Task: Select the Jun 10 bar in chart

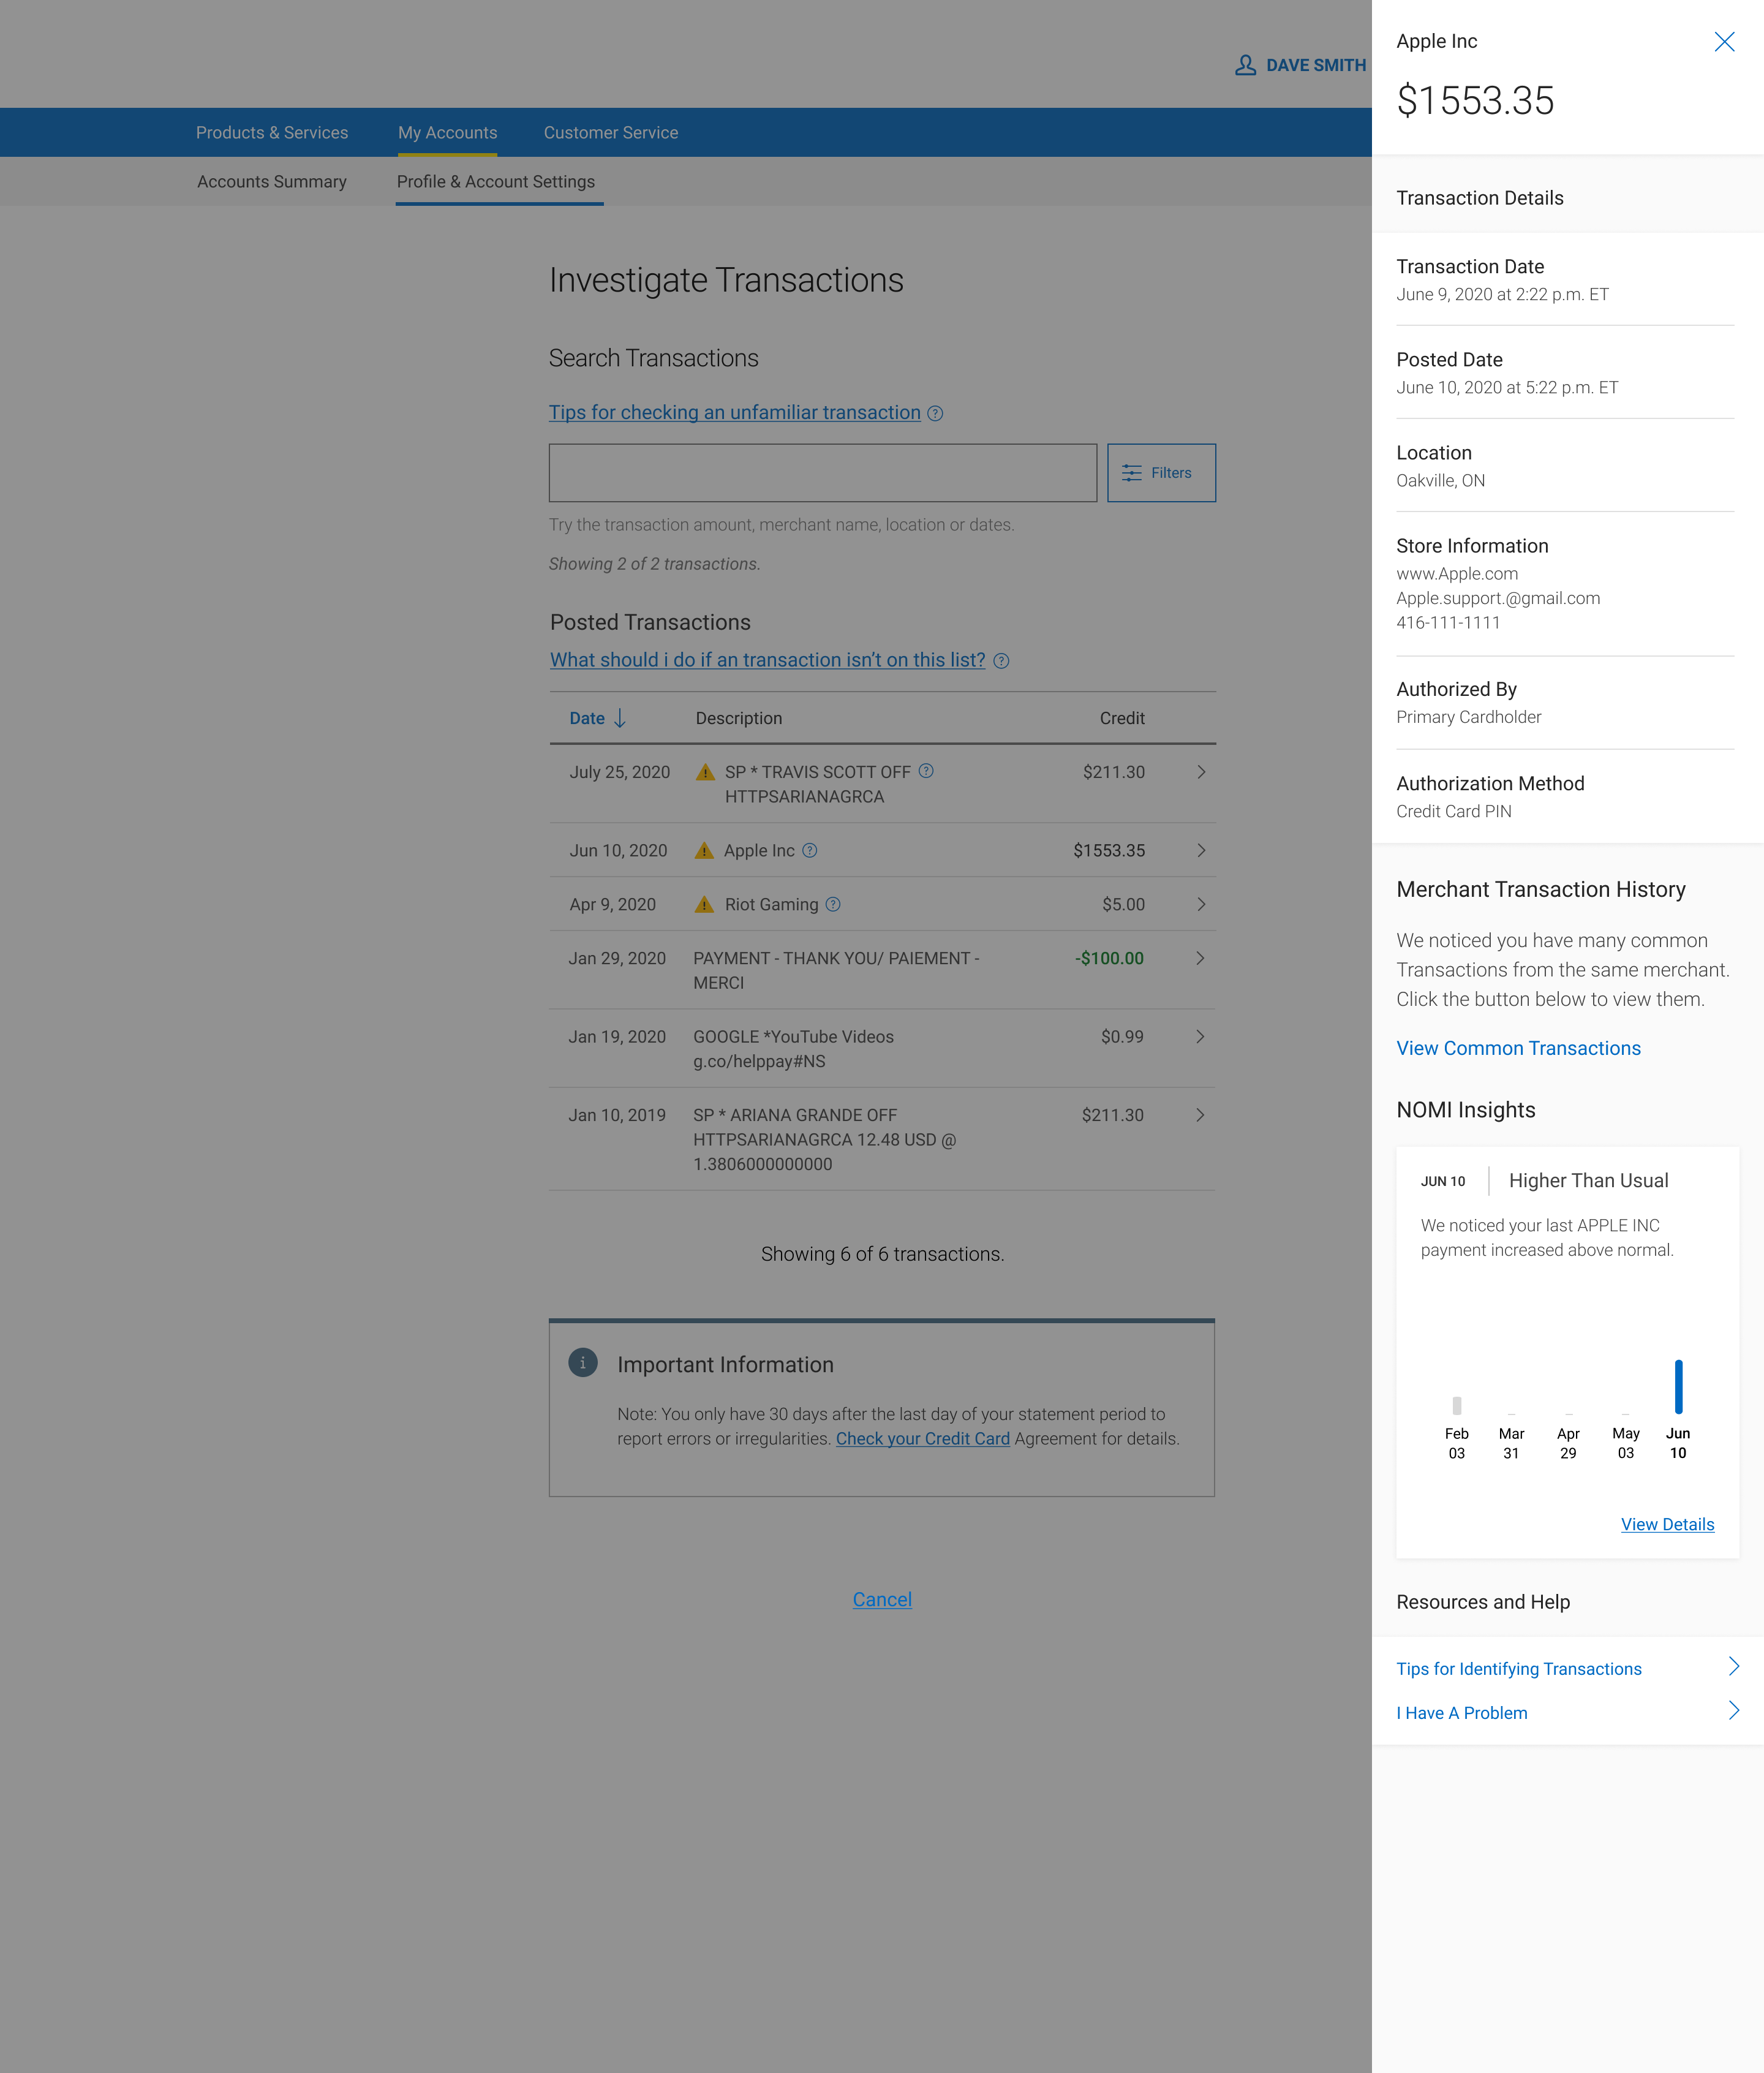Action: [1678, 1387]
